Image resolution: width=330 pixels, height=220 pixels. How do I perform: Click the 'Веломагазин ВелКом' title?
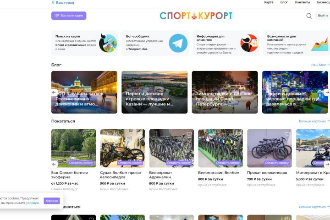219,173
